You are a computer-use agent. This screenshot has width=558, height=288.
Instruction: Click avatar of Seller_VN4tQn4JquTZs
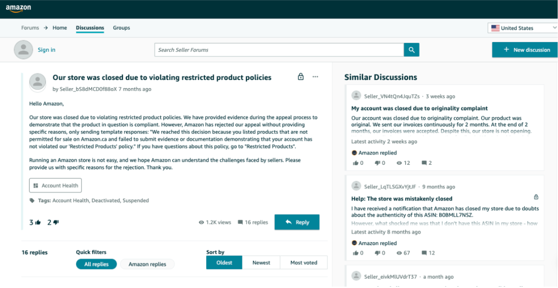coord(356,96)
